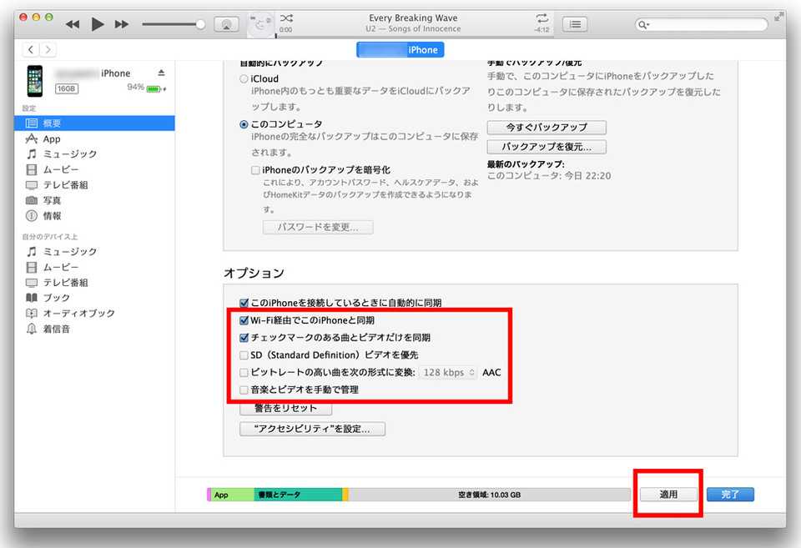Select the このコンピュータ backup option
The height and width of the screenshot is (548, 801).
pos(244,124)
